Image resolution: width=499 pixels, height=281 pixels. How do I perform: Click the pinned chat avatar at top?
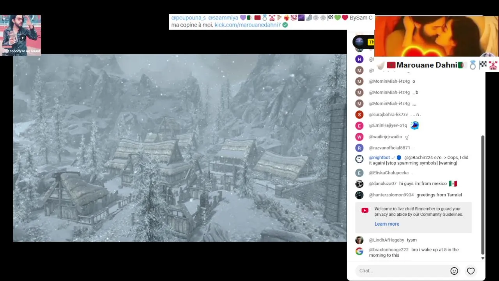click(x=359, y=41)
